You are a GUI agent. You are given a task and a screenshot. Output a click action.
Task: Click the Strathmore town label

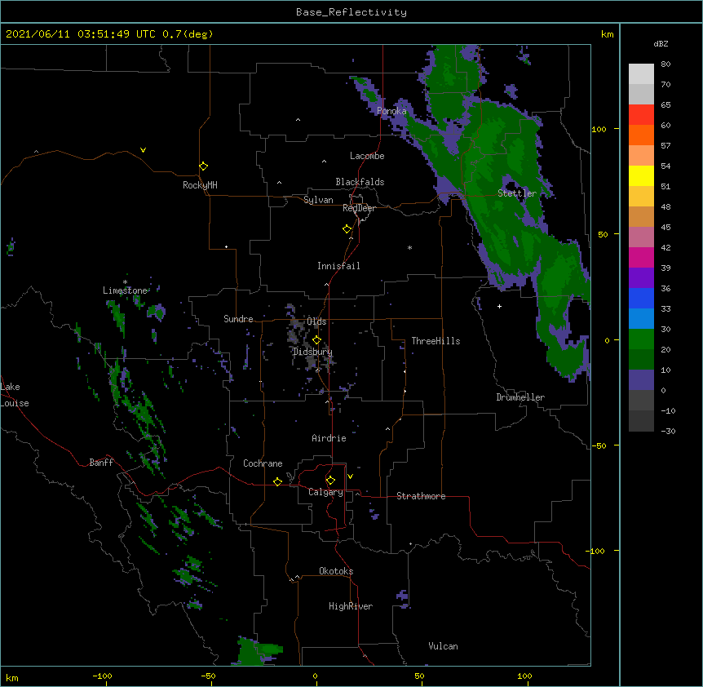(x=421, y=496)
